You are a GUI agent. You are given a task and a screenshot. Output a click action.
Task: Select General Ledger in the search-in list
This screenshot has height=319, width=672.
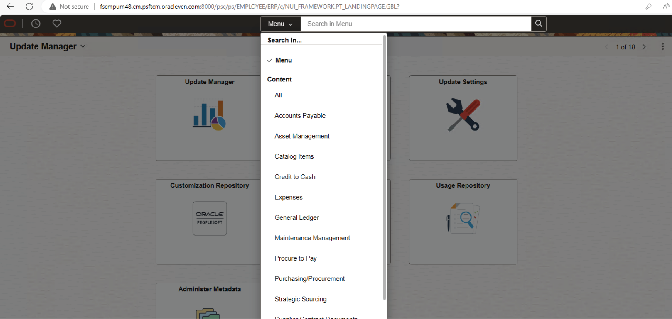[296, 217]
